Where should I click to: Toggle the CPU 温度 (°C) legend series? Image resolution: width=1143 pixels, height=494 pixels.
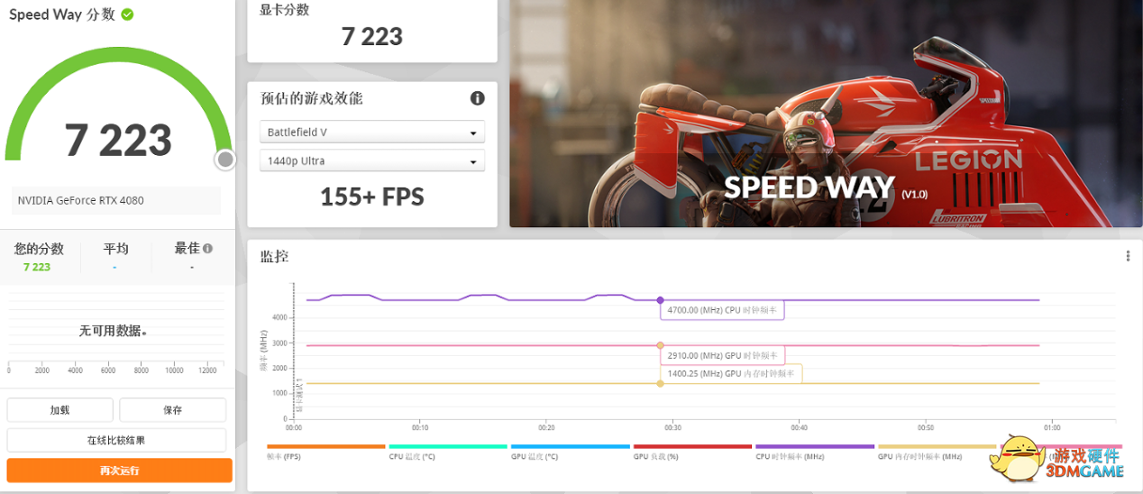447,452
